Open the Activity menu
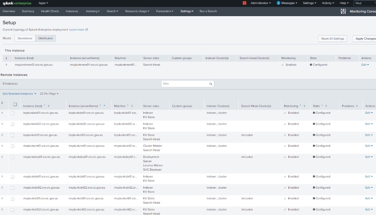Viewport: 376px width, 215px height. (328, 3)
